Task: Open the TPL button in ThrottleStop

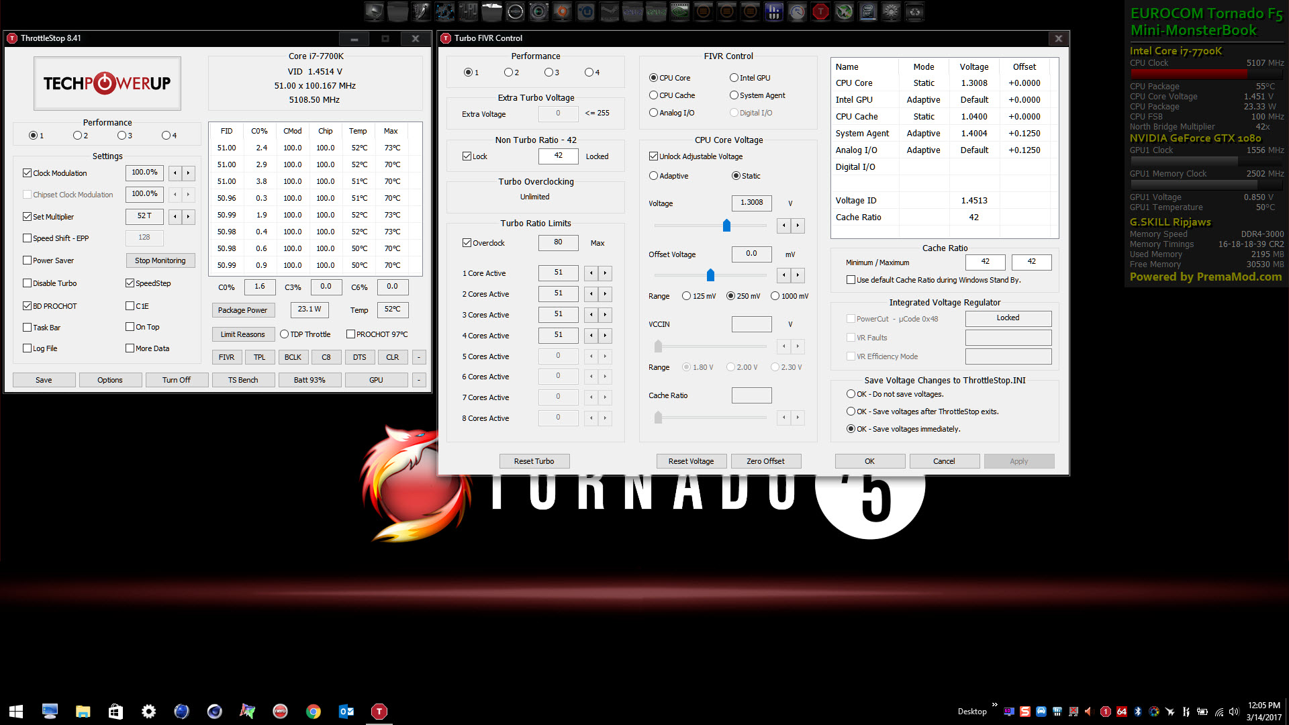Action: point(260,357)
